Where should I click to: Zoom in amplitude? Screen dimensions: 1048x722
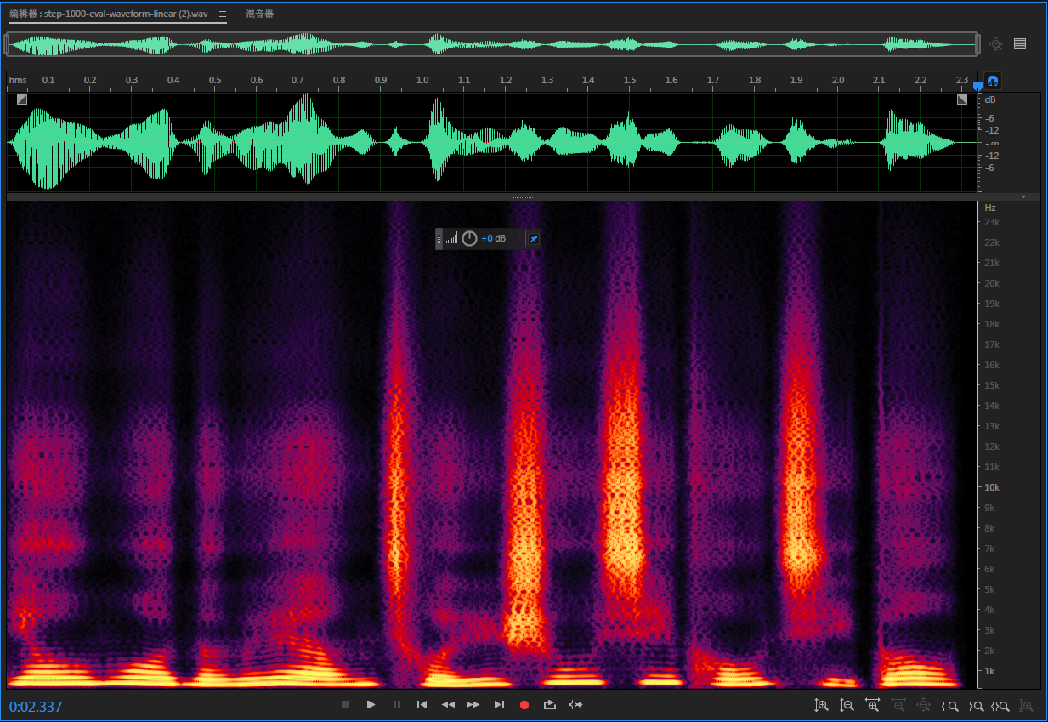821,705
